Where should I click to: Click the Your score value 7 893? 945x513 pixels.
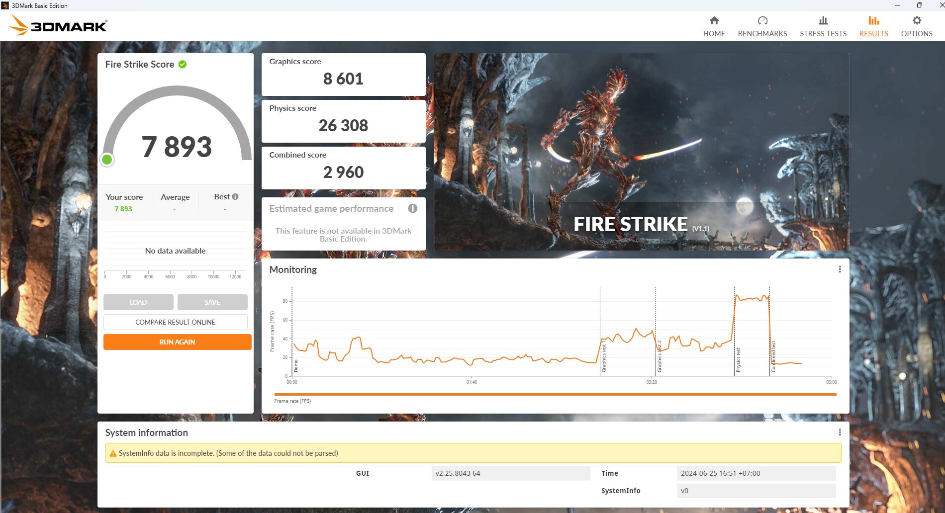123,209
